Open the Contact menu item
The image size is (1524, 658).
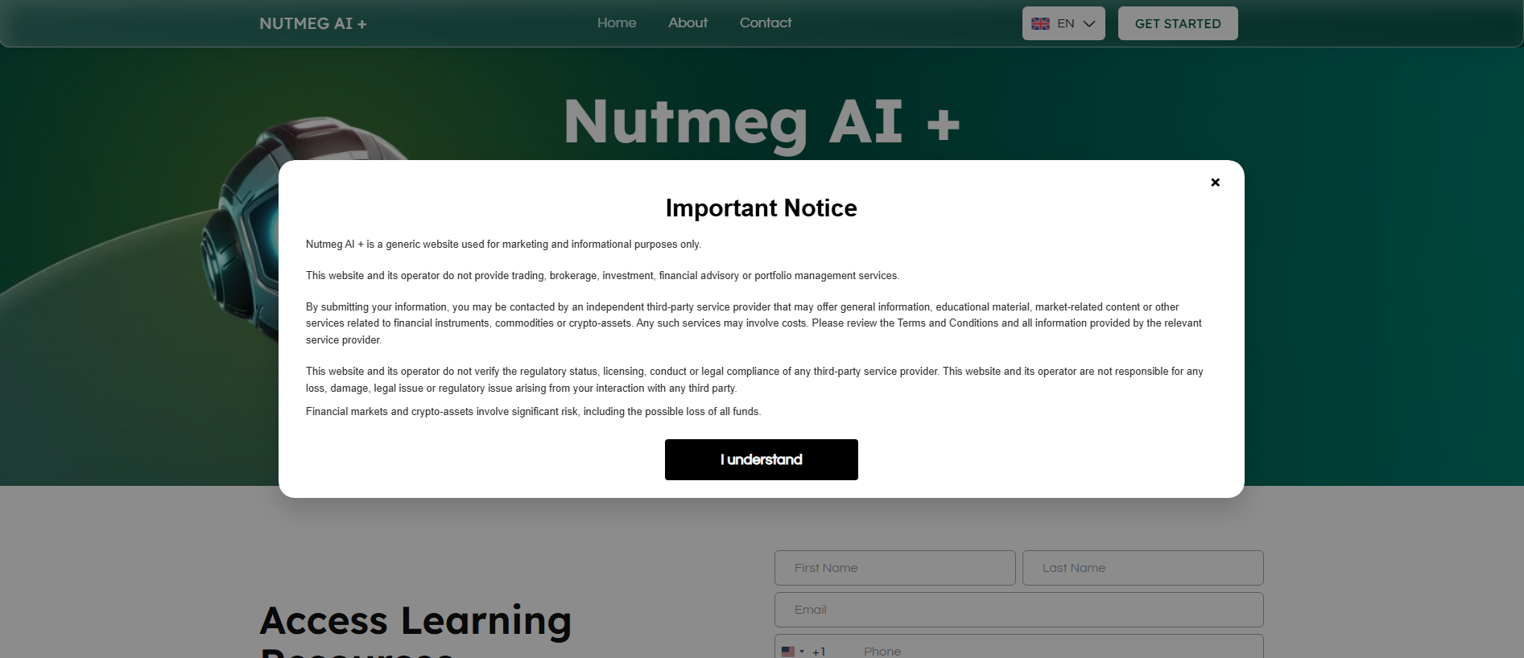point(766,23)
